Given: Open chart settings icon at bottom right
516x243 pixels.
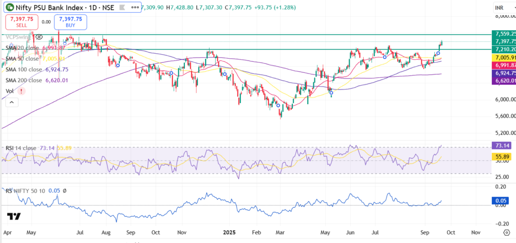Looking at the screenshot, I should pyautogui.click(x=507, y=232).
